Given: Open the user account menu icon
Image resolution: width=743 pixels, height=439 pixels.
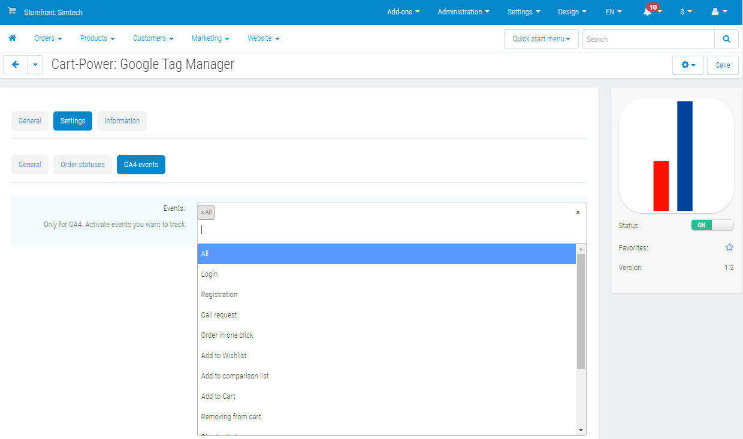Looking at the screenshot, I should 718,12.
